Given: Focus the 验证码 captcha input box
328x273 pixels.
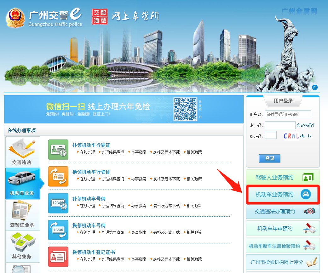Looking at the screenshot, I should click(x=271, y=135).
